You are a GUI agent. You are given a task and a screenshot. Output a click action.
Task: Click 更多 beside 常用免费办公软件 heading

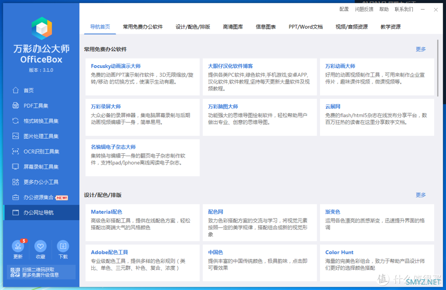click(x=421, y=49)
